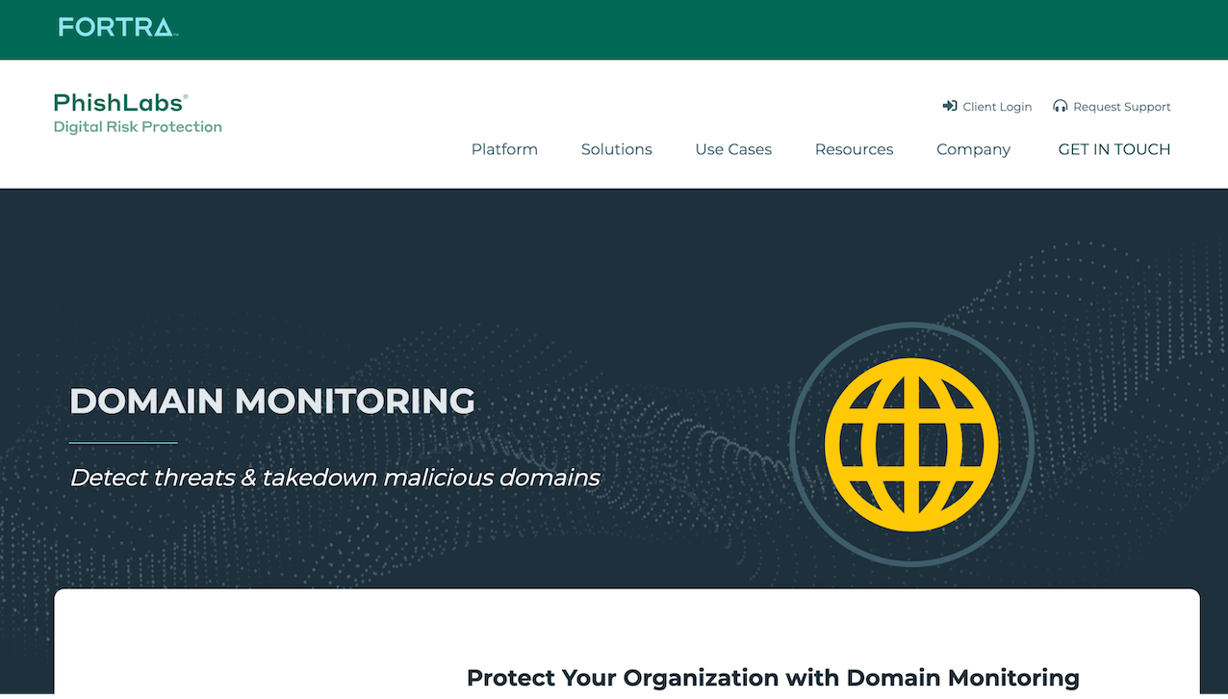
Task: Open the PhishLabs Digital Risk Protection homepage logo
Action: click(x=138, y=114)
